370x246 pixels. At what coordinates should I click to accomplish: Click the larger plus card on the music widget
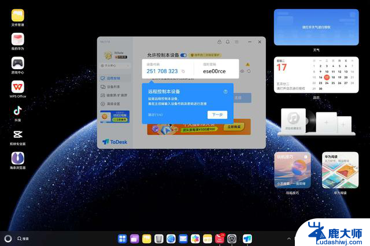coord(326,122)
